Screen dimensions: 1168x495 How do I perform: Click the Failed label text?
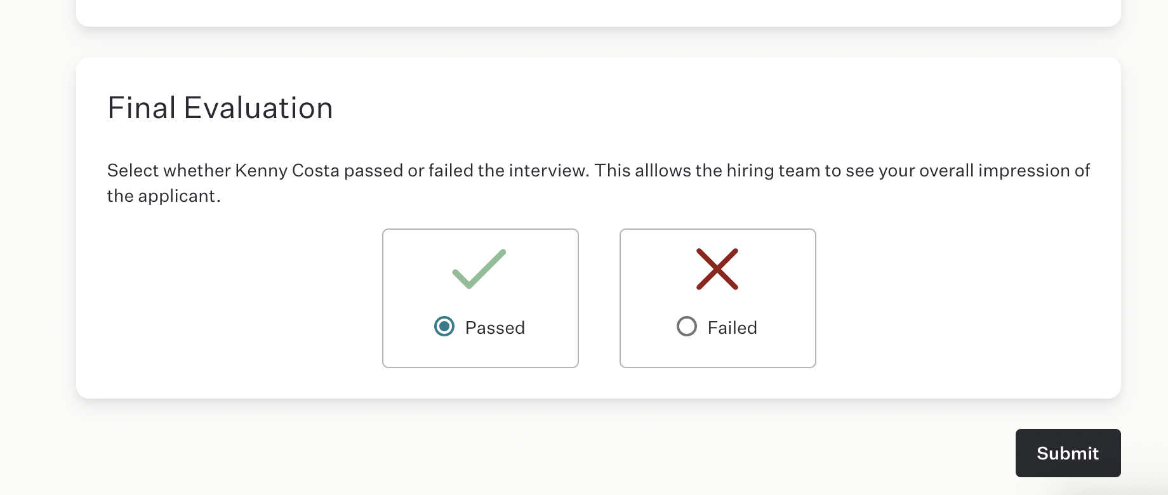point(733,327)
